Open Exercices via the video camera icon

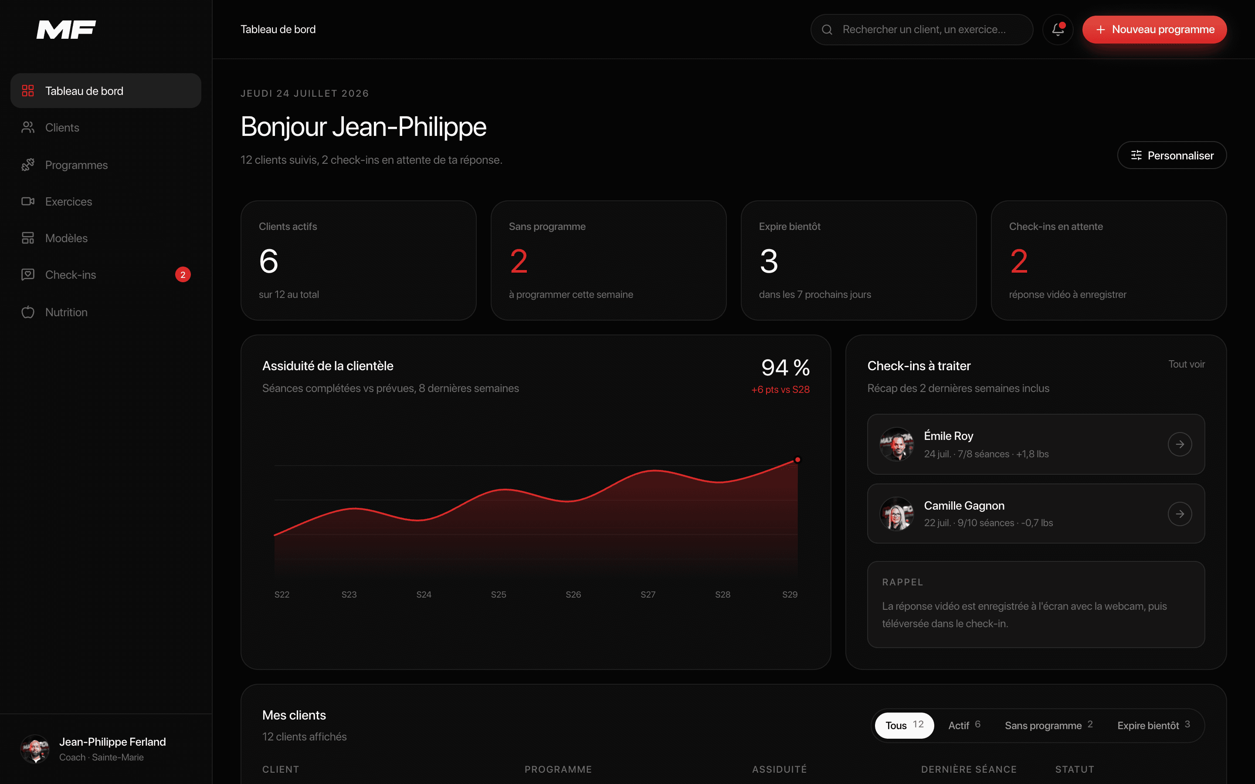click(28, 201)
